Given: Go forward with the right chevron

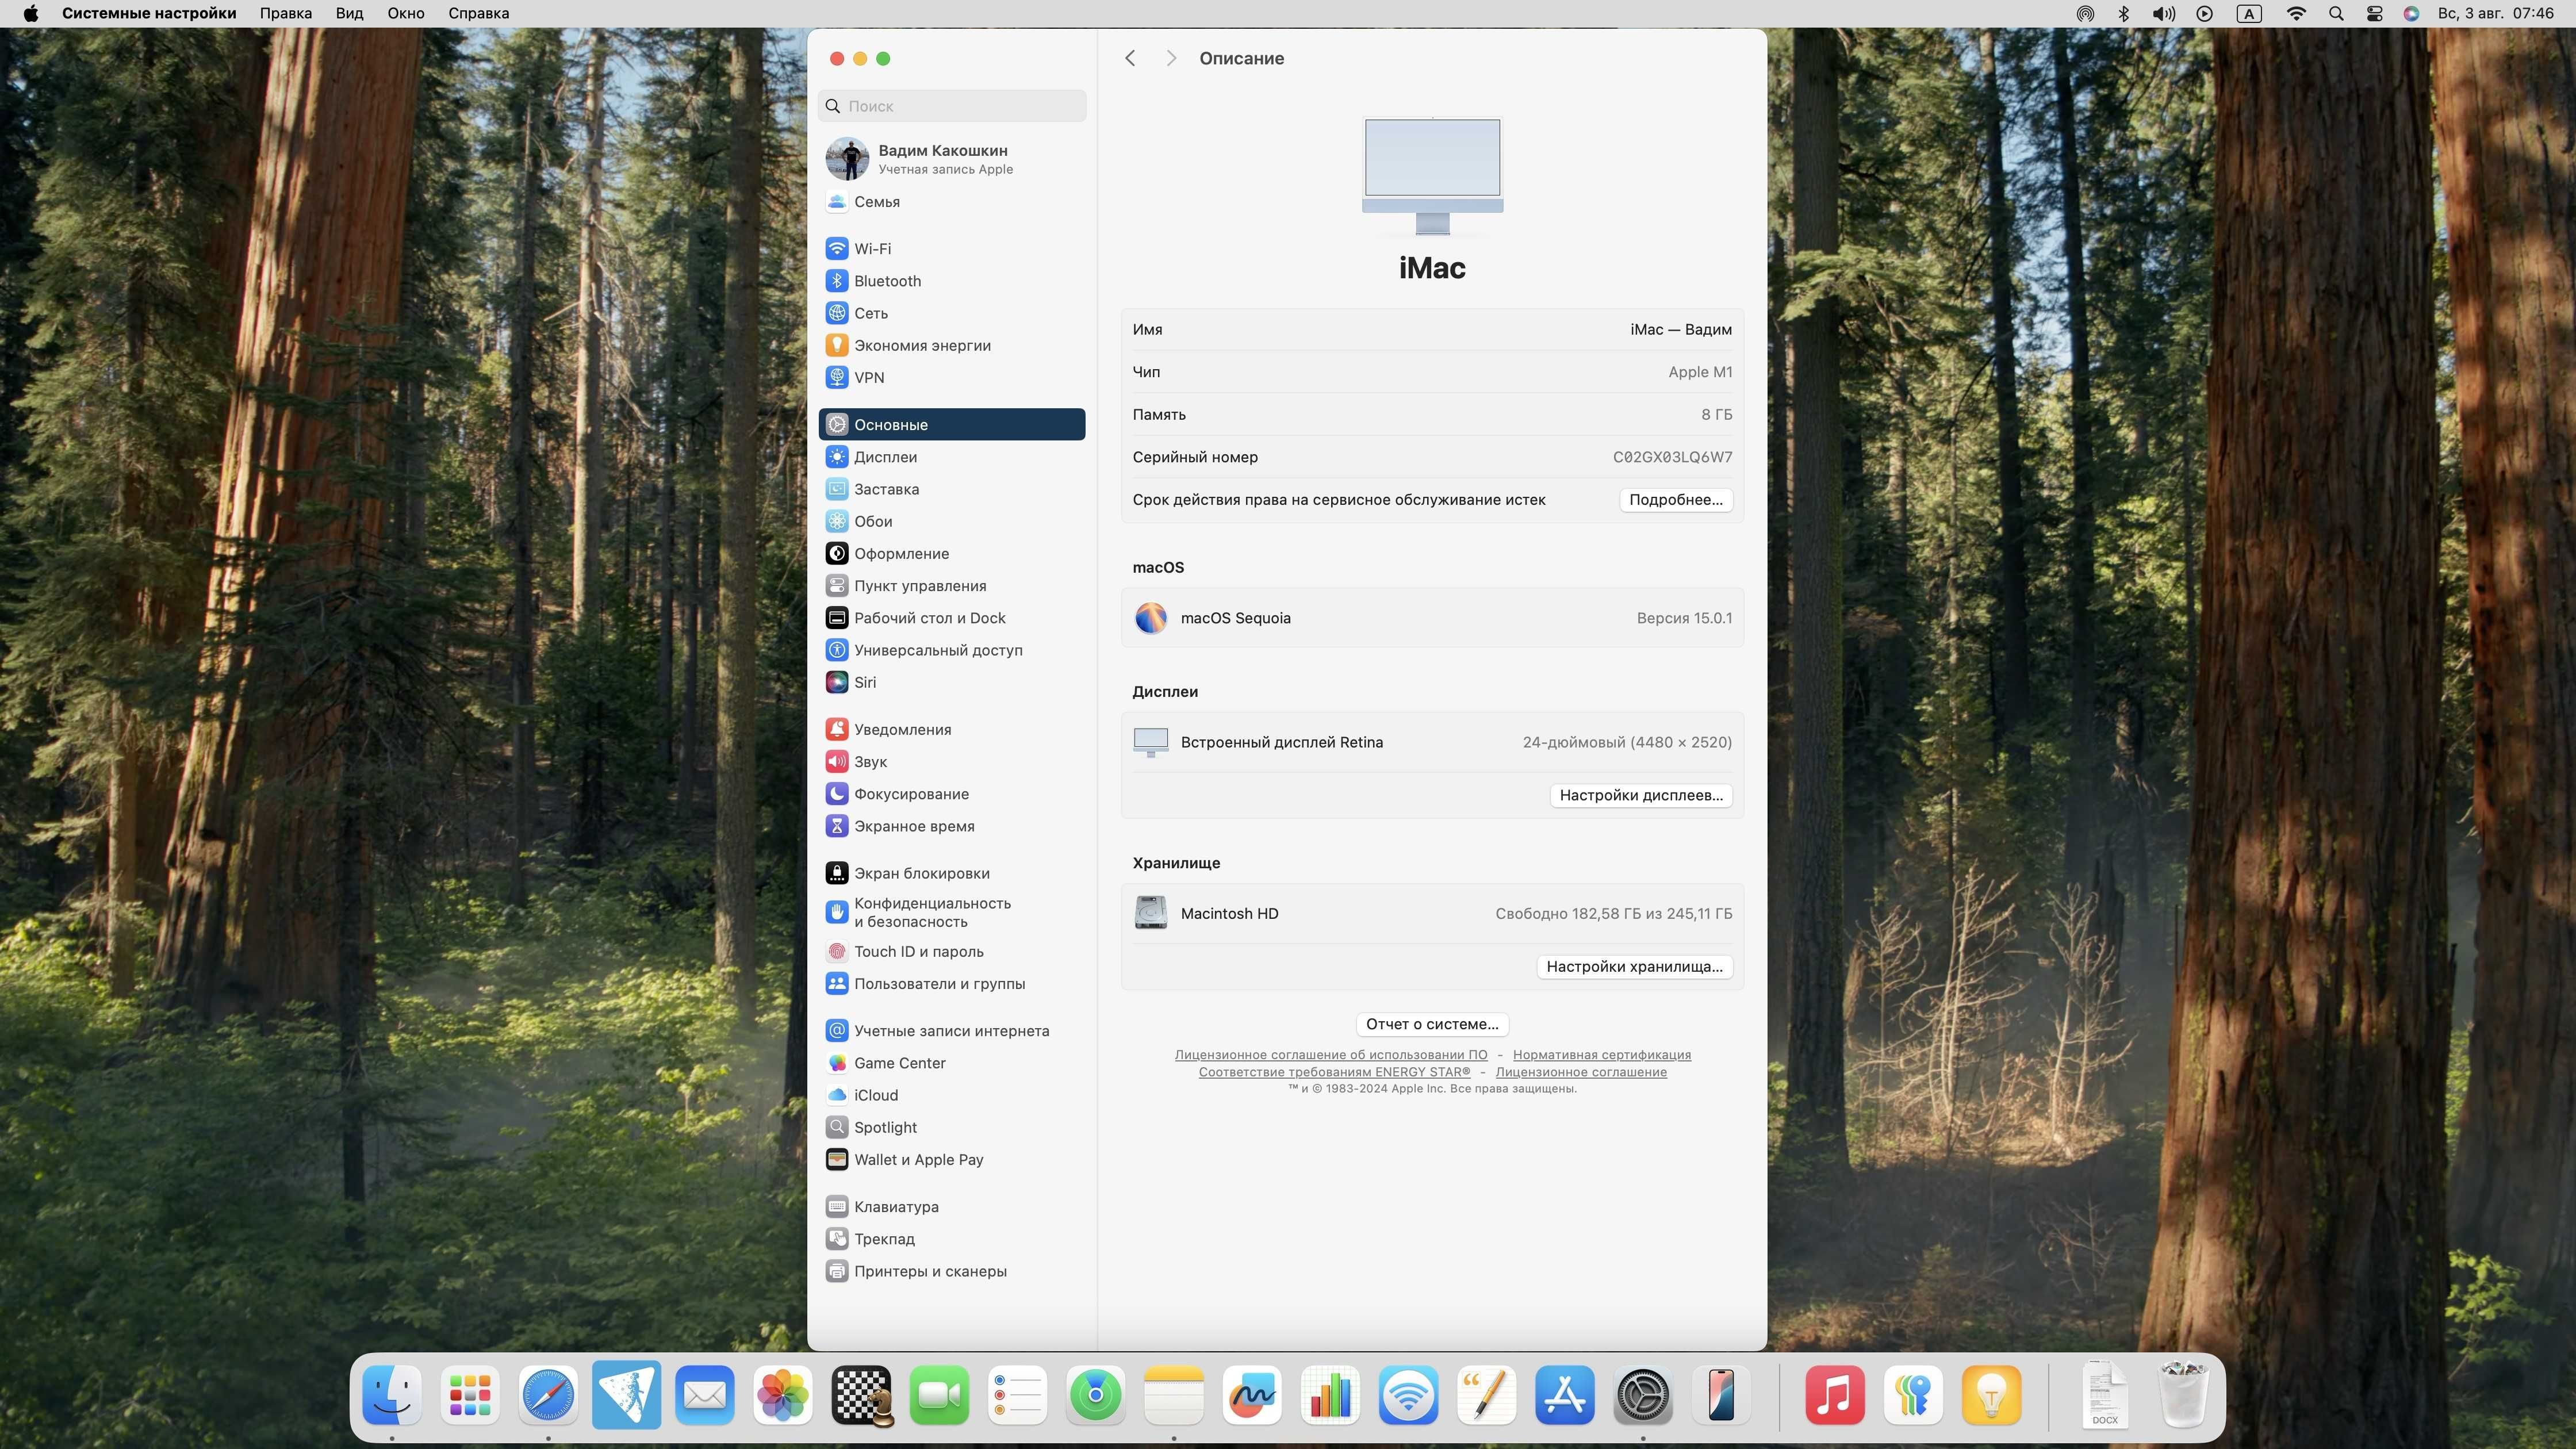Looking at the screenshot, I should coord(1170,58).
